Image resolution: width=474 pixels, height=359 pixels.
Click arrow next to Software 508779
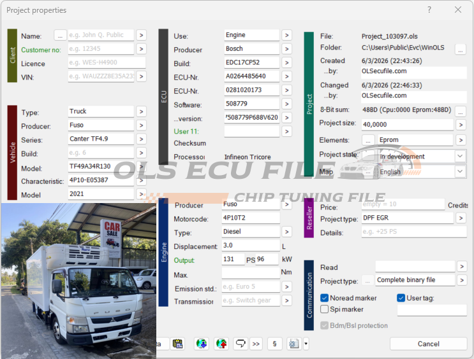click(286, 104)
